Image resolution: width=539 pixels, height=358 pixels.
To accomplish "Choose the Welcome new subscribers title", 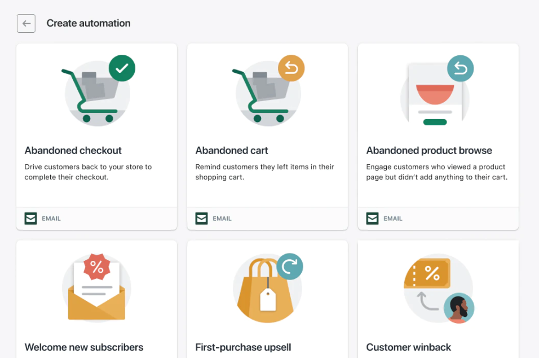I will [84, 347].
